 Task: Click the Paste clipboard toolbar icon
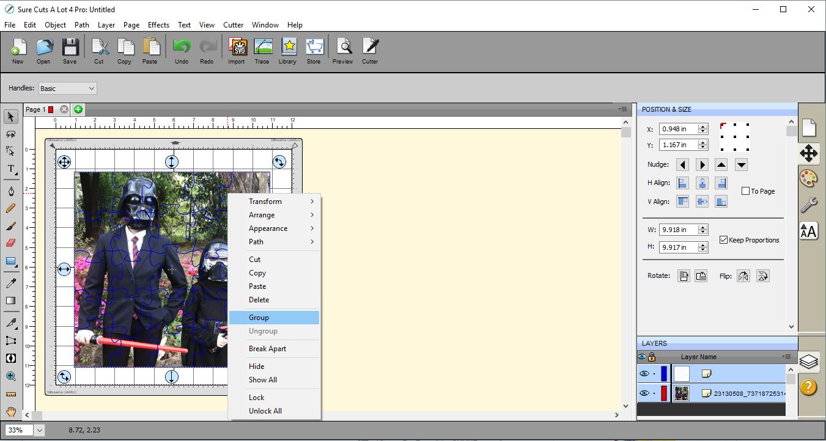click(x=150, y=51)
